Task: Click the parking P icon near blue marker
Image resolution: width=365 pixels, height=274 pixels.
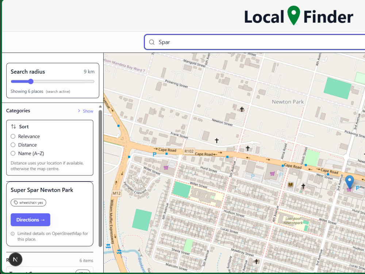Action: coord(358,188)
